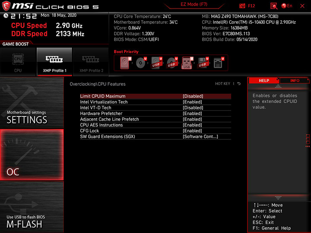The height and width of the screenshot is (233, 311).
Task: Click the HOT KEY button
Action: pyautogui.click(x=222, y=84)
